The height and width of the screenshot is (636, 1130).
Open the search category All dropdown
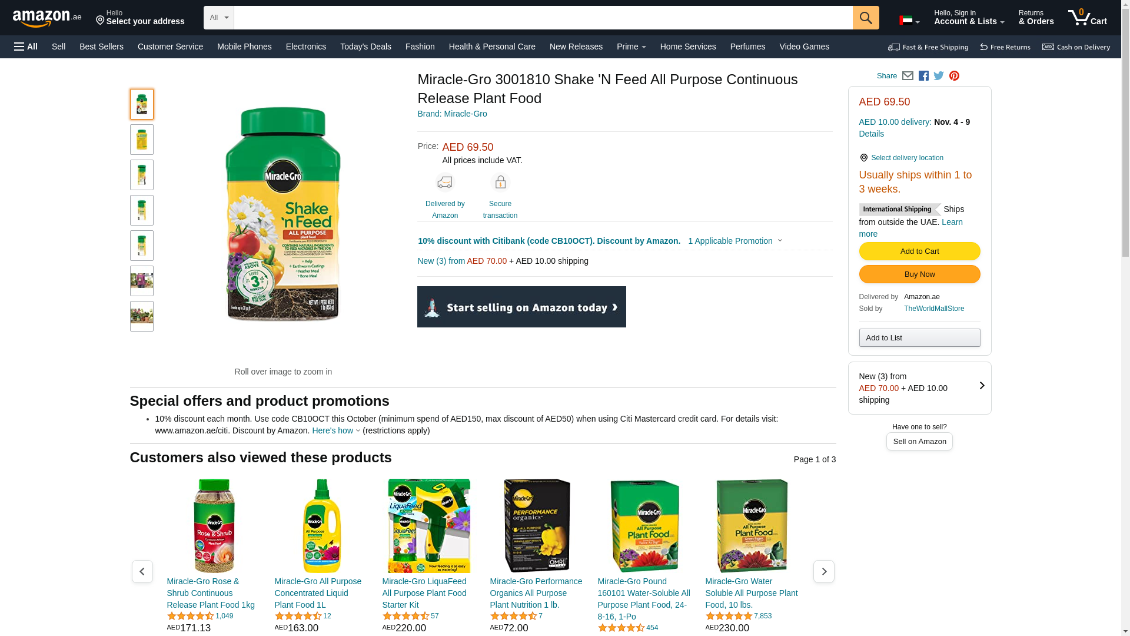coord(219,18)
